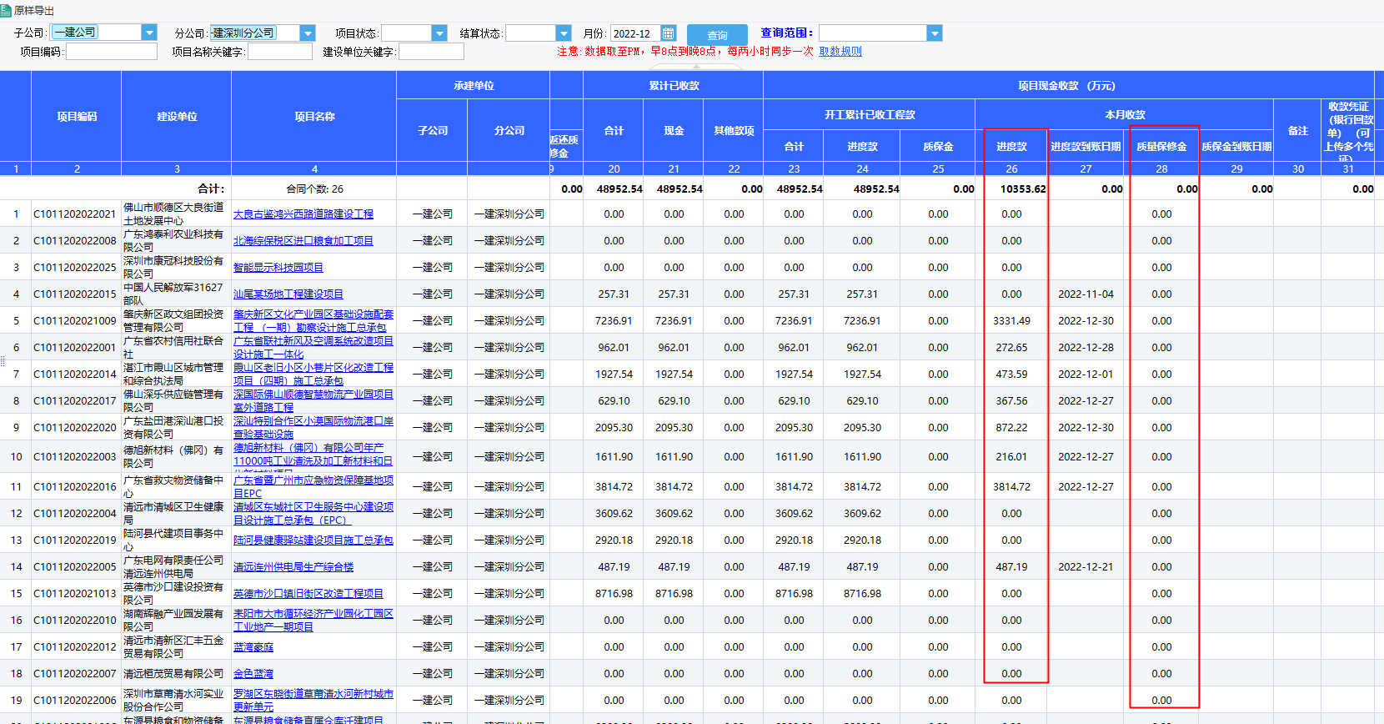Open project link 汕尾某场地工程建设项目
Image resolution: width=1384 pixels, height=724 pixels.
click(288, 294)
